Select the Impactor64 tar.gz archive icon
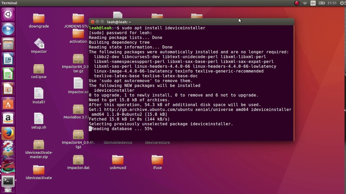The width and height of the screenshot is (346, 194). (78, 64)
